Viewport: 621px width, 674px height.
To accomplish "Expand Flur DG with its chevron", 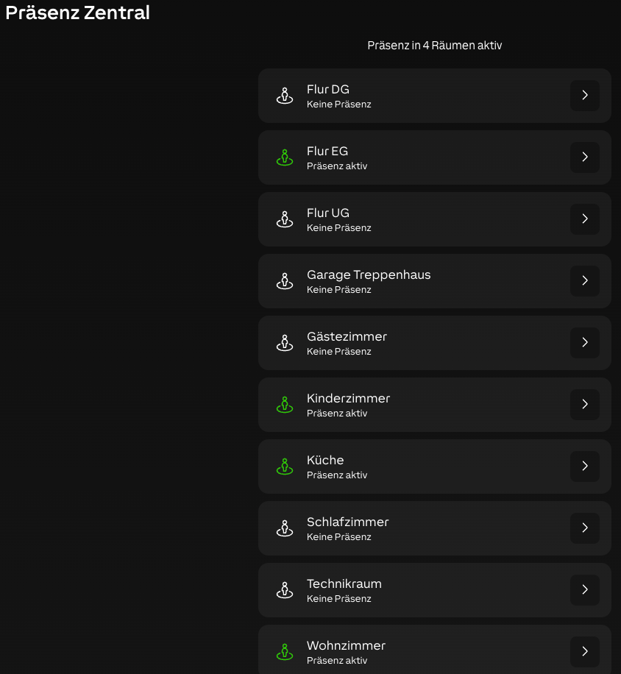I will pos(585,96).
